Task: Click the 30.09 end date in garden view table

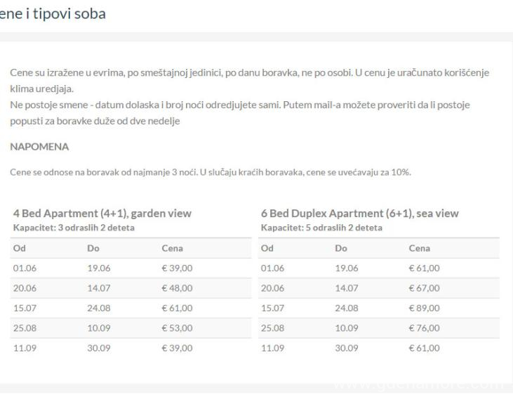Action: (x=98, y=348)
